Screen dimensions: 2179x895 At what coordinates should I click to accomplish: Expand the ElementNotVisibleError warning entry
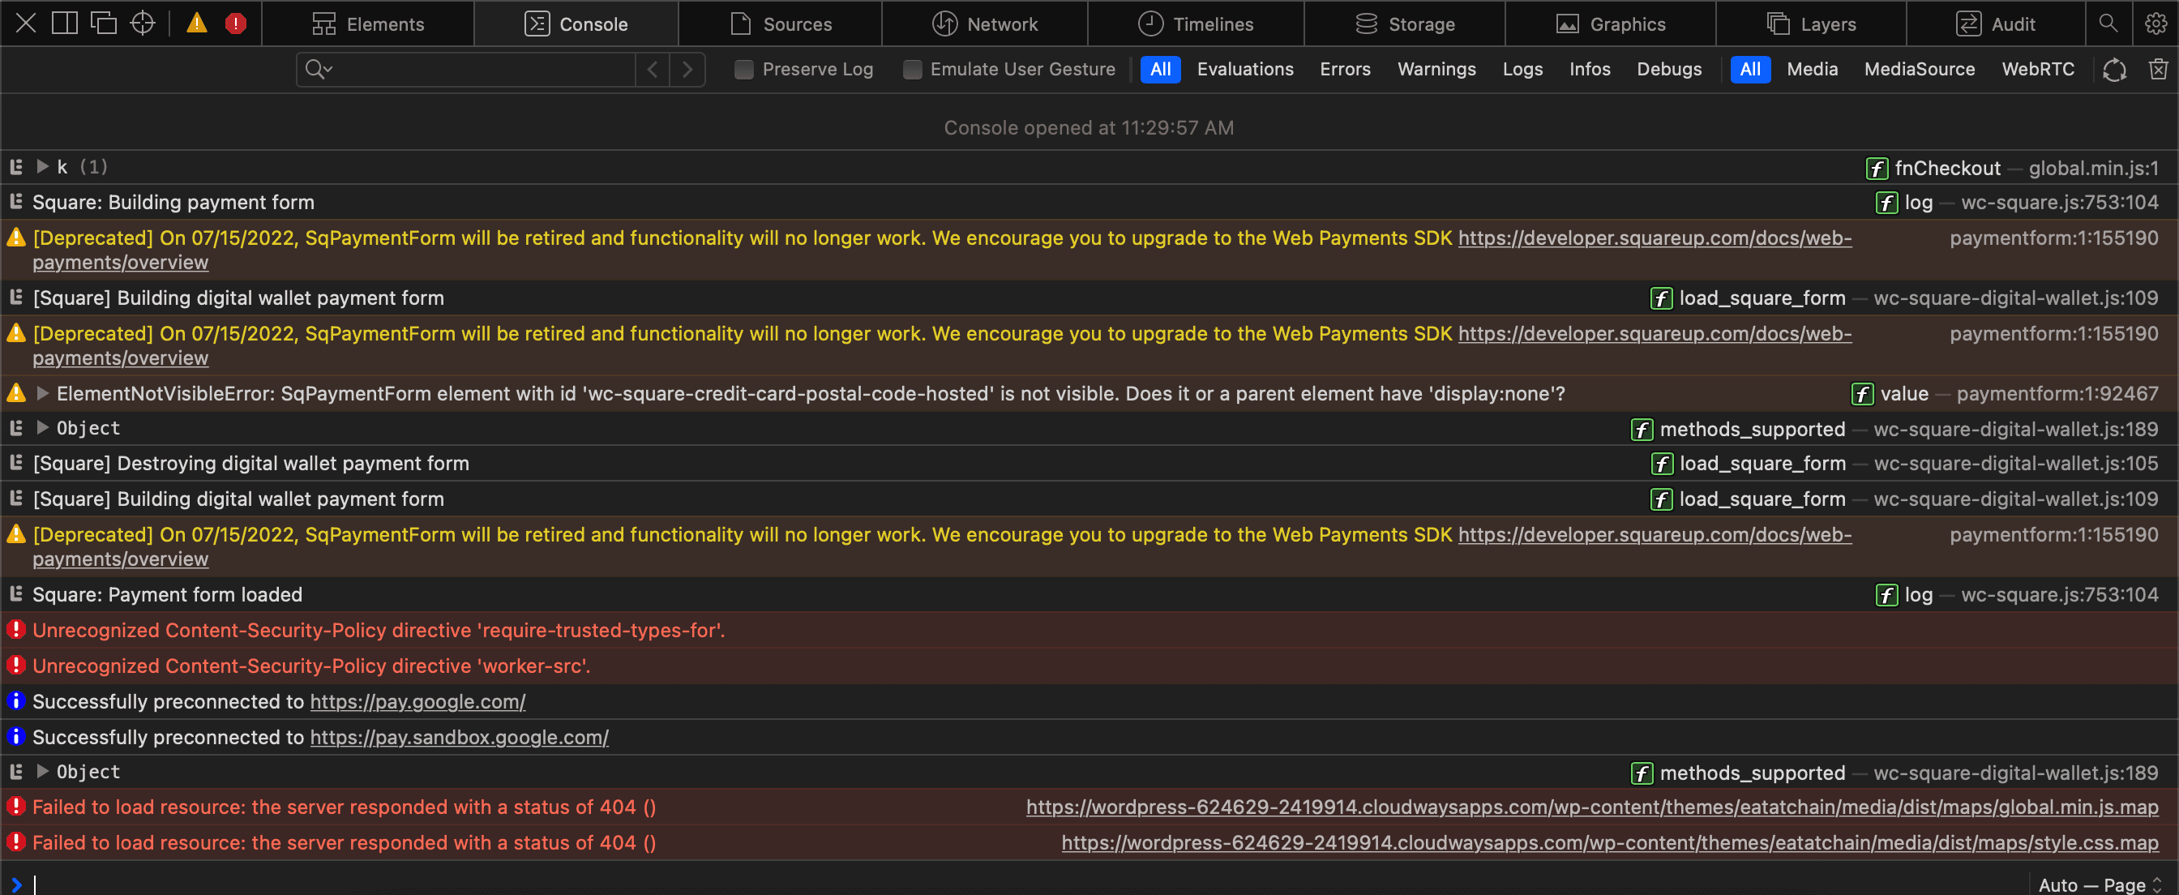(x=42, y=393)
